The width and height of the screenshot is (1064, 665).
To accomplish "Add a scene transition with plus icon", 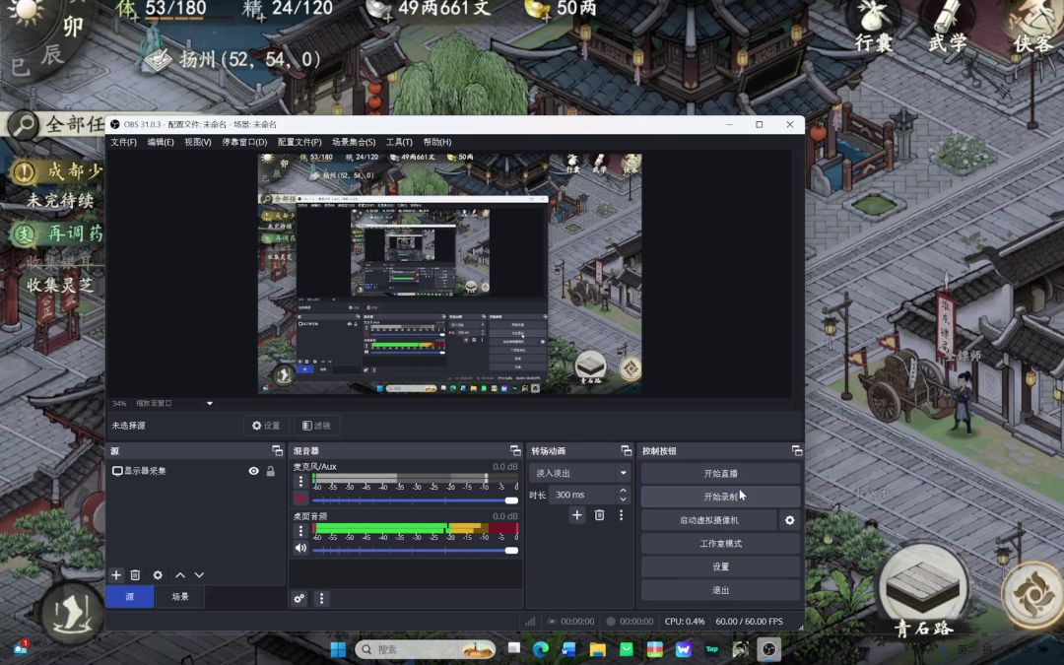I will pos(577,515).
